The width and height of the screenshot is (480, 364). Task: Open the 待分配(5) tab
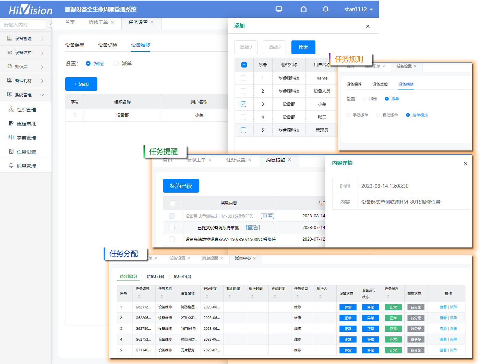point(128,276)
